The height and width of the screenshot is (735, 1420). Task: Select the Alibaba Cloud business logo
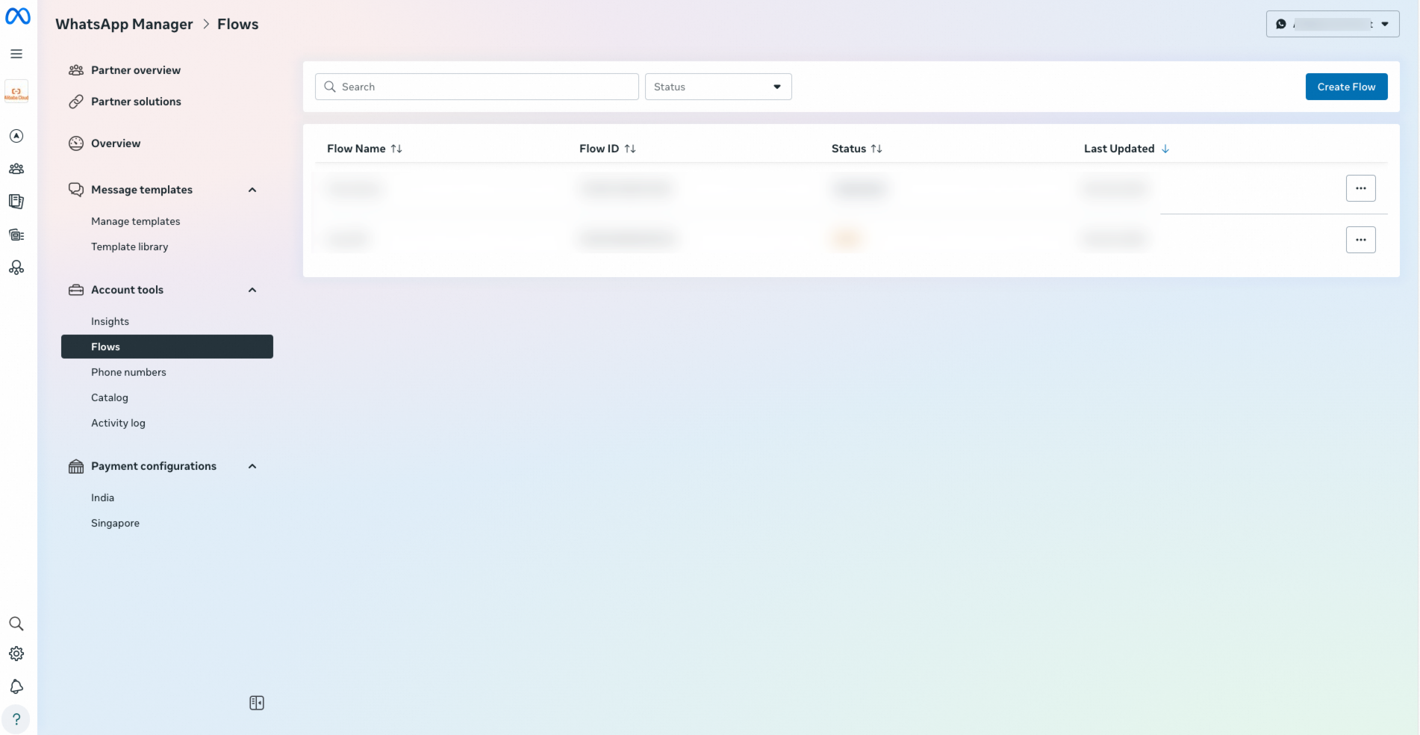(x=16, y=92)
